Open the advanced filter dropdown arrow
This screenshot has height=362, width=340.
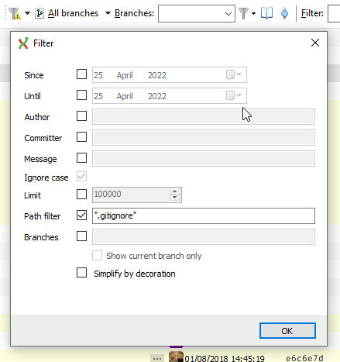point(28,13)
